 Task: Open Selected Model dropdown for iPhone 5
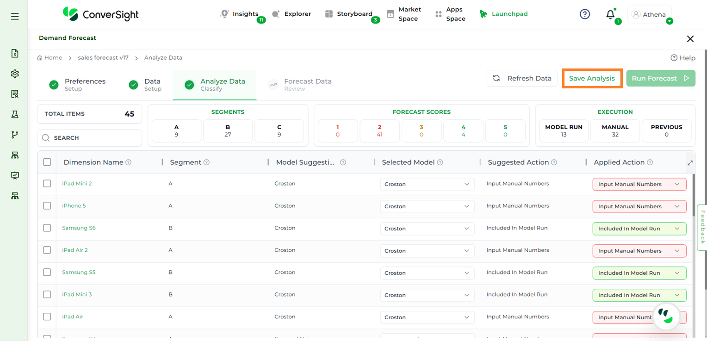click(427, 206)
